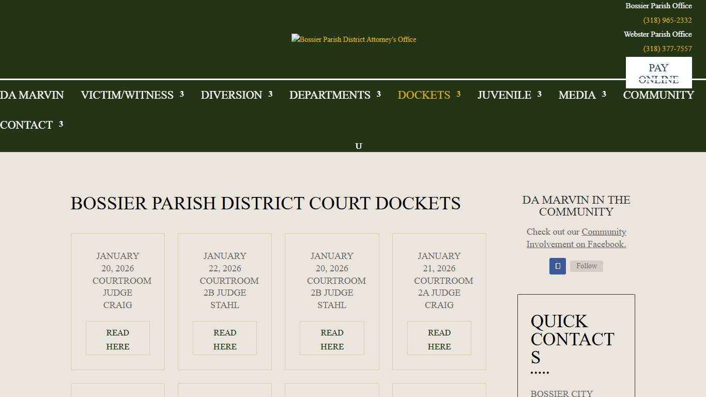Viewport: 706px width, 397px height.
Task: Expand the DEPARTMENTS submenu
Action: click(330, 95)
